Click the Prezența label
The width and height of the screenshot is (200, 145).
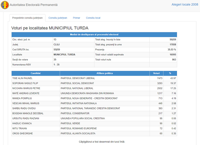pyautogui.click(x=99, y=49)
